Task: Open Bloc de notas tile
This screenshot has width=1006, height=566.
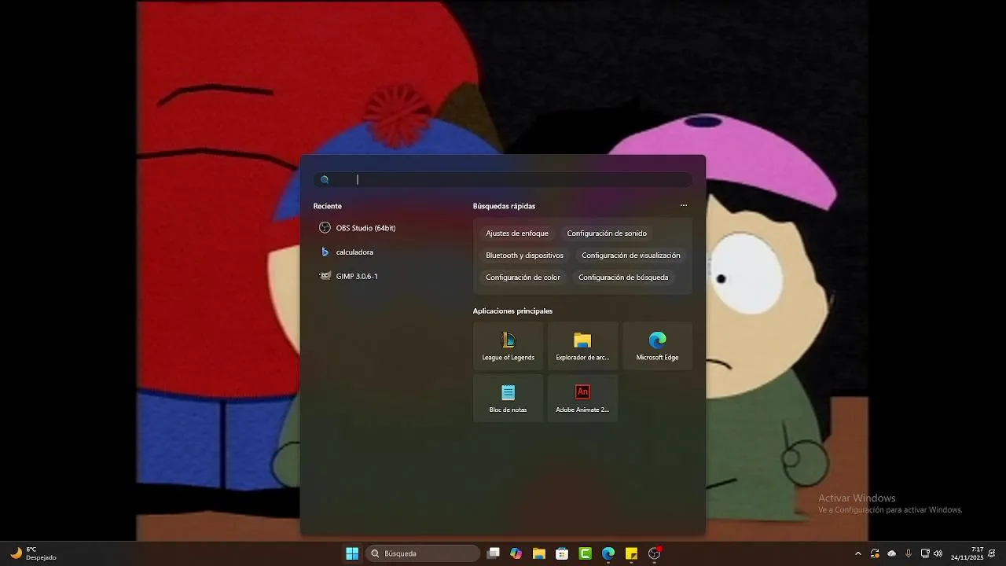Action: click(x=509, y=398)
